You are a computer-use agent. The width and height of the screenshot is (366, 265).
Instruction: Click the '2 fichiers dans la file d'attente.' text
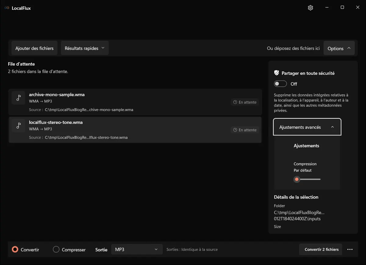(38, 72)
